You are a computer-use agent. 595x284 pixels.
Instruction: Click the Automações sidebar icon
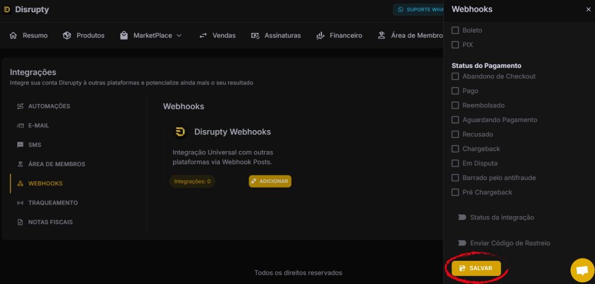[x=20, y=106]
